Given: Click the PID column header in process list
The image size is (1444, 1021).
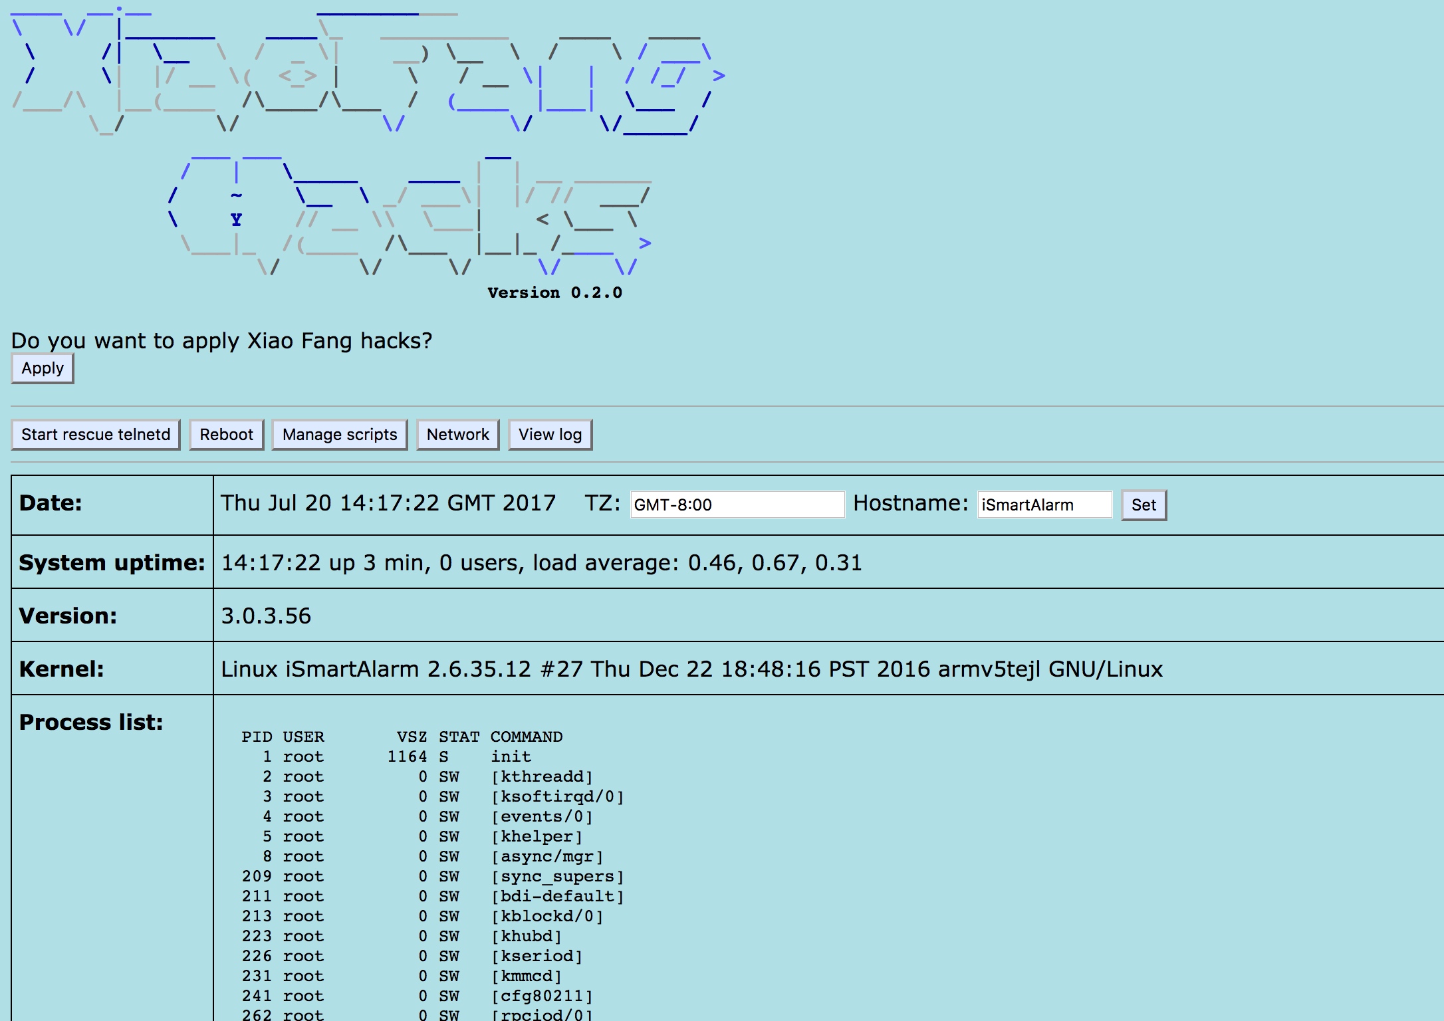Looking at the screenshot, I should click(257, 737).
